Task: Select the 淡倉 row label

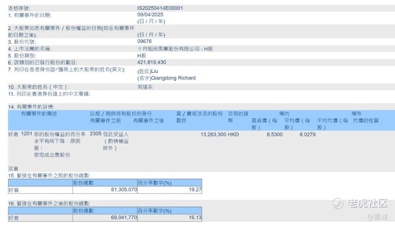Action: tap(13, 168)
